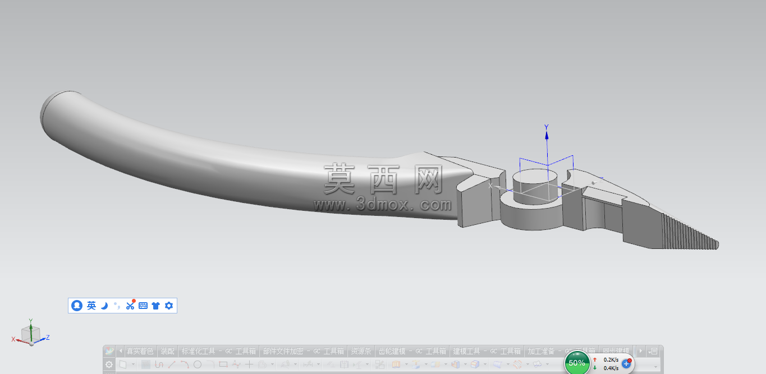Open 标准化工具 - GC 工具箱 tab

pyautogui.click(x=218, y=352)
